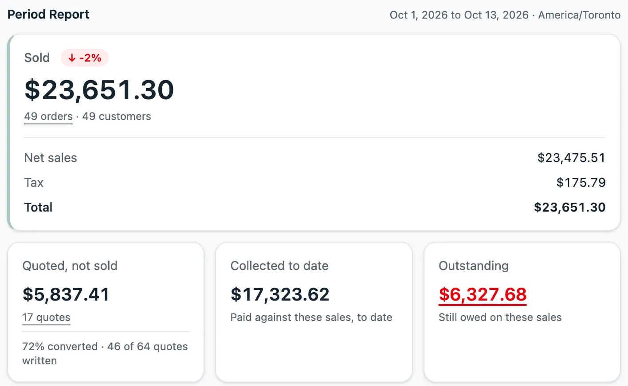Click the Period Report heading
Viewport: 628px width, 386px height.
48,14
